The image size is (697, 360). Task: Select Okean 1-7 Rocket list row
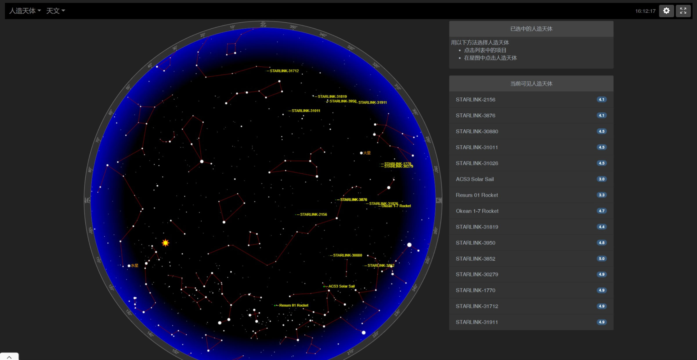tap(531, 211)
